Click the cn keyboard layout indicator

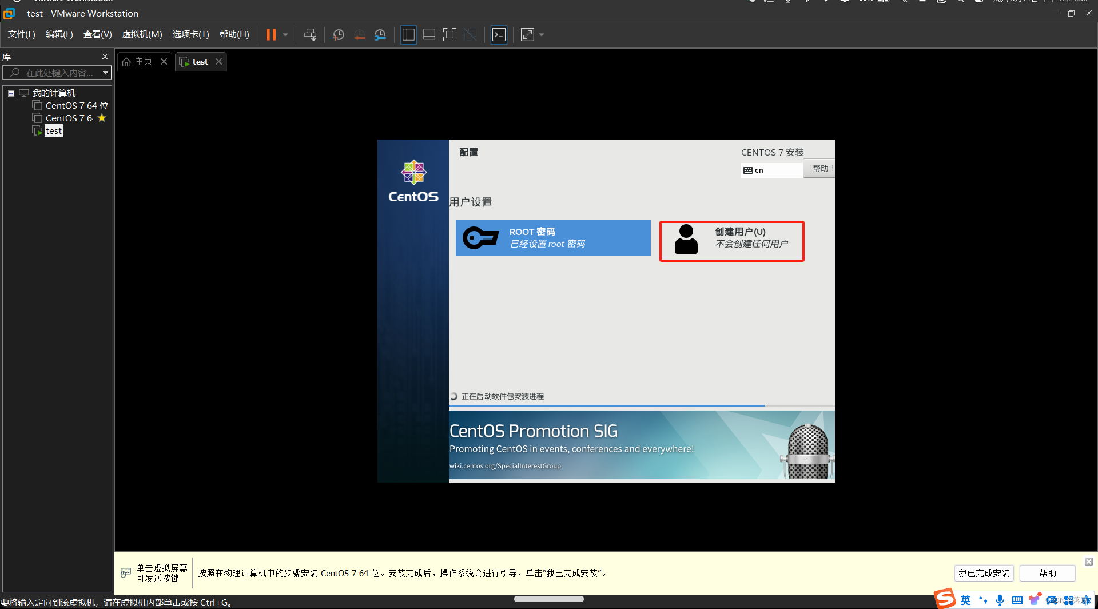(x=772, y=170)
